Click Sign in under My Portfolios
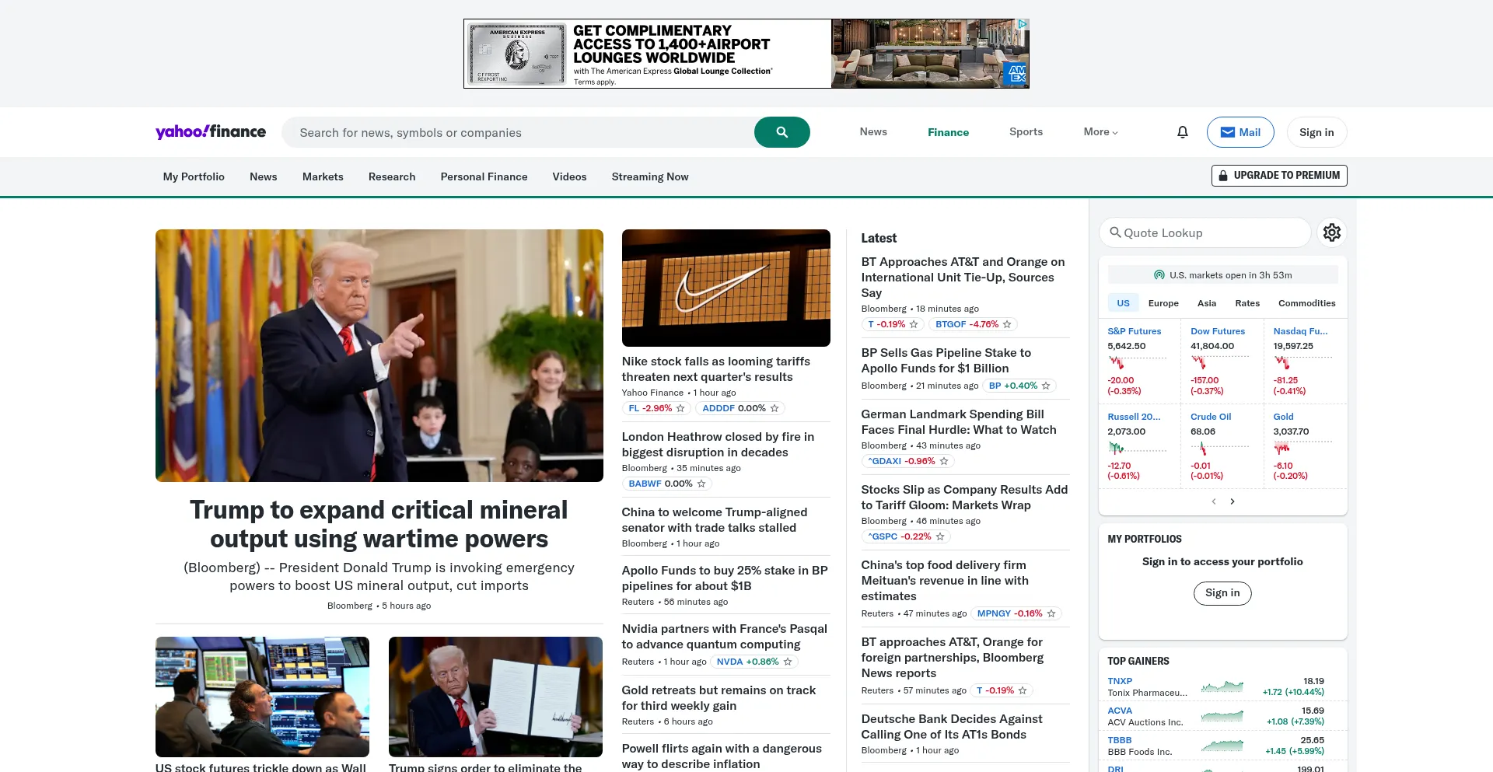1493x772 pixels. pos(1222,593)
